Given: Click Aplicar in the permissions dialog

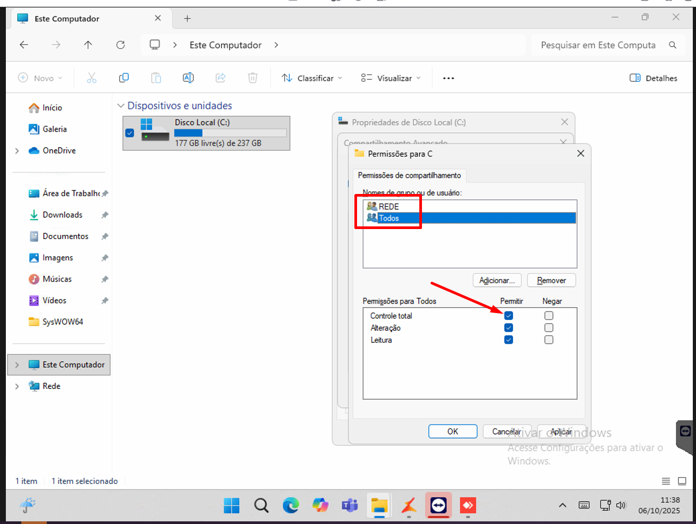Looking at the screenshot, I should coord(561,432).
